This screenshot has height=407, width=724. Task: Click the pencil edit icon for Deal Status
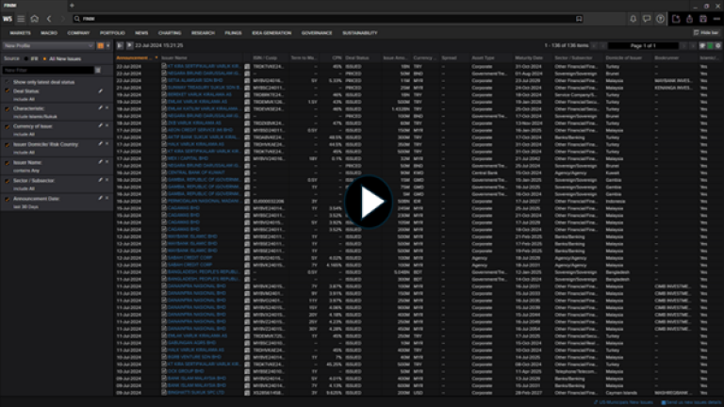pos(100,92)
